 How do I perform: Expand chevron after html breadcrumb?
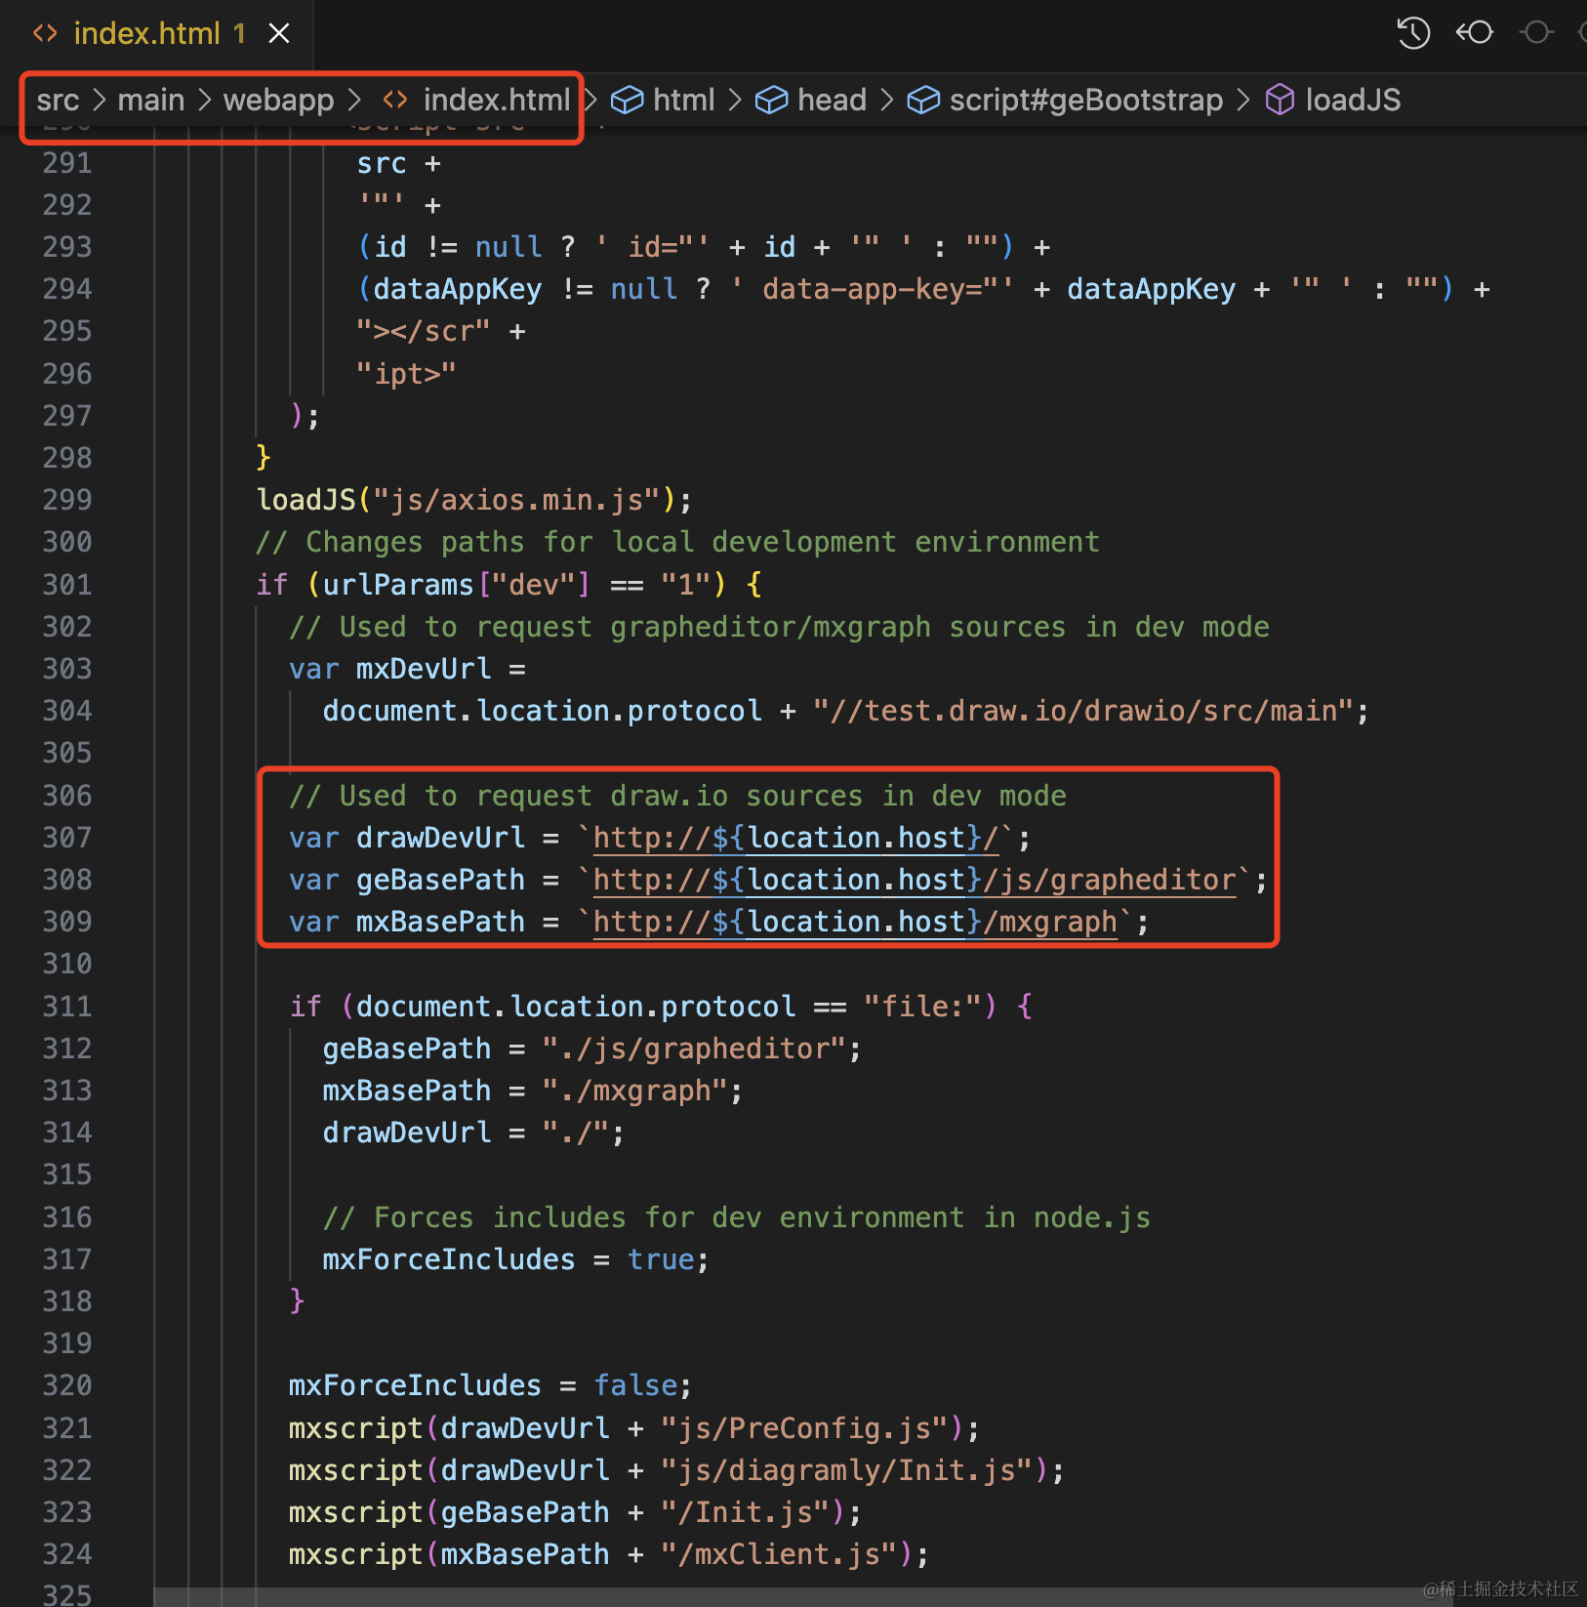point(735,101)
